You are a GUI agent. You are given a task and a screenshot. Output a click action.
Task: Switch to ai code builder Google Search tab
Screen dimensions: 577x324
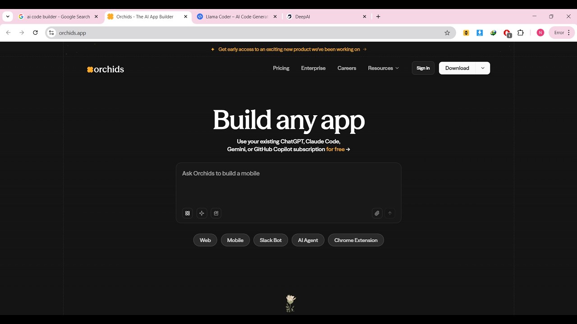pyautogui.click(x=58, y=17)
